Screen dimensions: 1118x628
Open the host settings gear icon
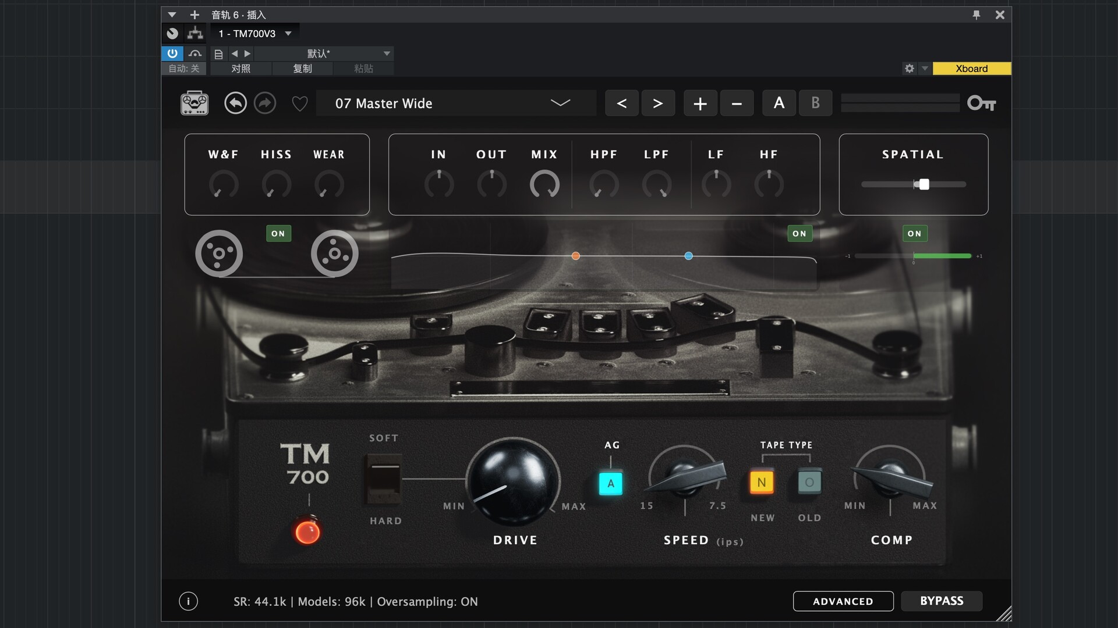tap(909, 69)
